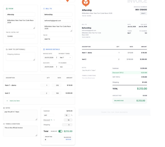Open invoice date calendar picker icon

[x=57, y=58]
